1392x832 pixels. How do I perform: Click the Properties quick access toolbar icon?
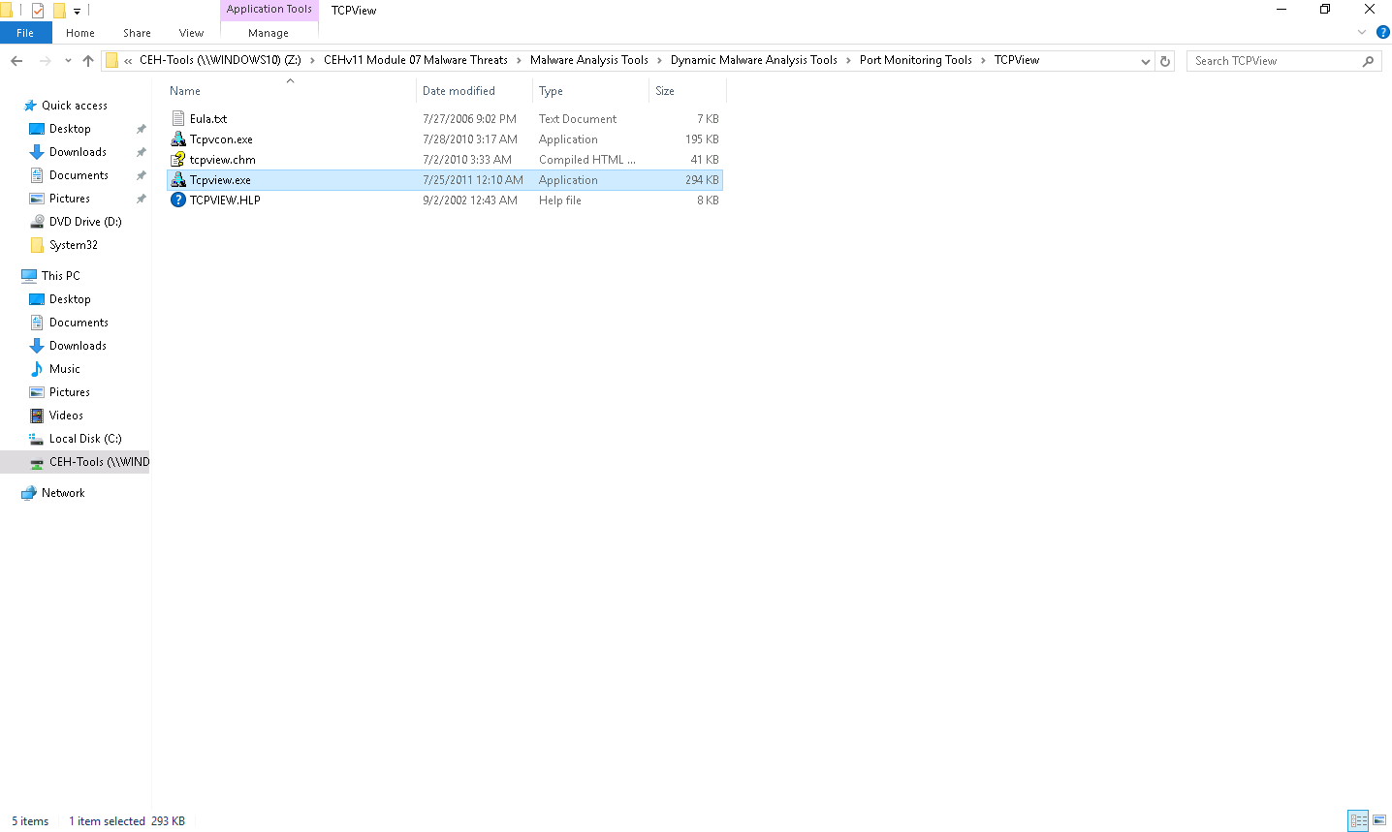pyautogui.click(x=38, y=11)
